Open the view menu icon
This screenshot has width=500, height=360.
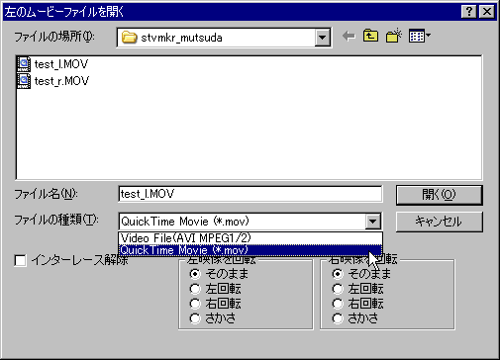pos(419,36)
